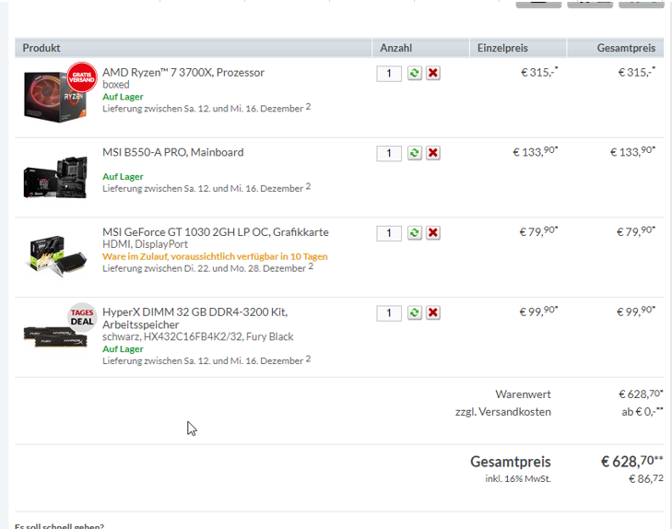The height and width of the screenshot is (529, 672).
Task: Click the 'inkl. 16% MwSt.' note
Action: coord(518,479)
